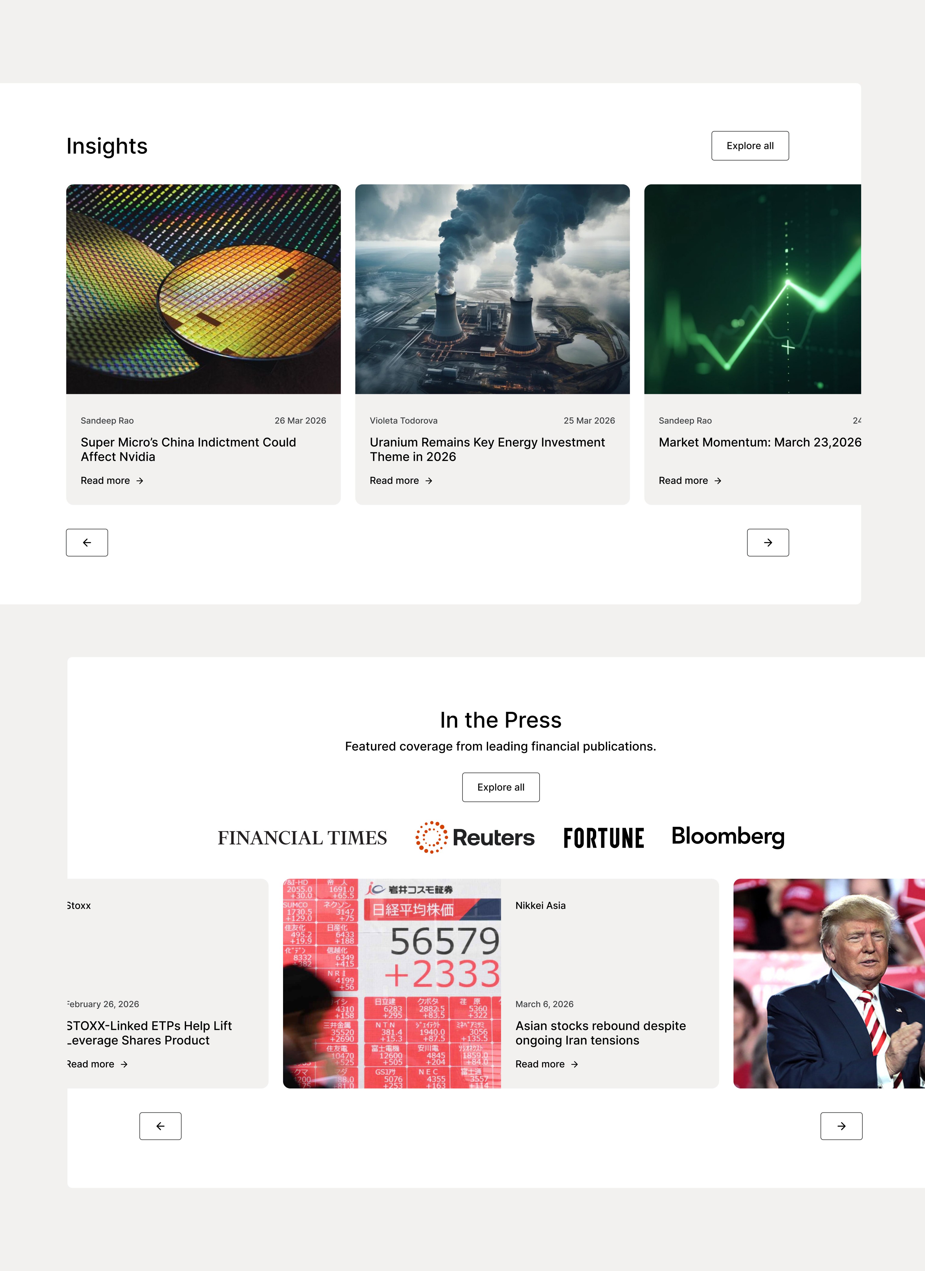Click the In the Press previous arrow
Viewport: 925px width, 1271px height.
click(160, 1126)
